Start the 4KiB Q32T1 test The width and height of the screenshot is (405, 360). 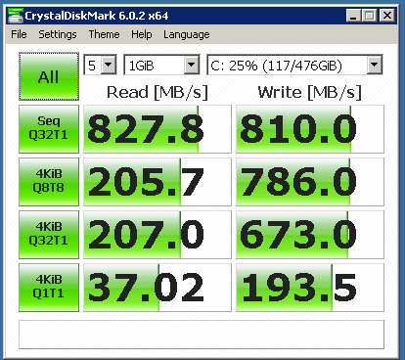click(49, 235)
